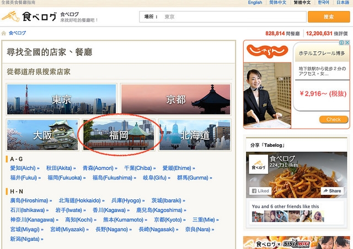Click the home icon in breadcrumb

coord(4,33)
